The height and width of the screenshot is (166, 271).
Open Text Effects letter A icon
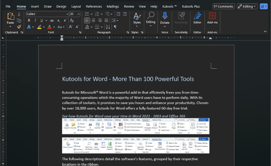(29, 27)
